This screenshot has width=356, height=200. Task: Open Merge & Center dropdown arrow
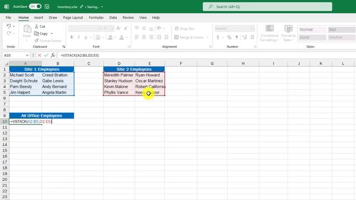[207, 37]
